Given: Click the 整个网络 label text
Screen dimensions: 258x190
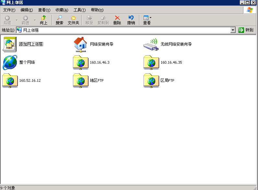Looking at the screenshot, I should (x=27, y=62).
